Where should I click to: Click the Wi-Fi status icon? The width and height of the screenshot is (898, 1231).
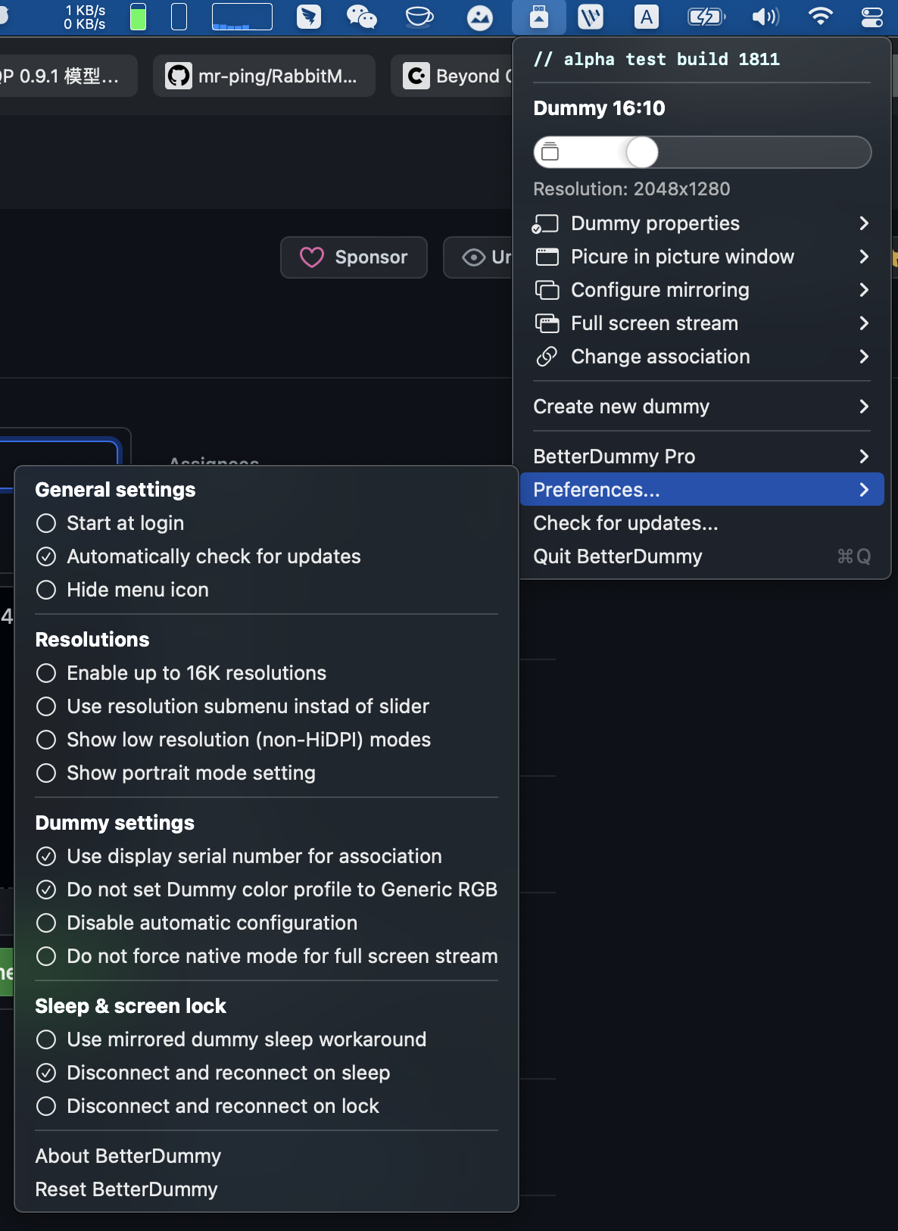(x=820, y=17)
